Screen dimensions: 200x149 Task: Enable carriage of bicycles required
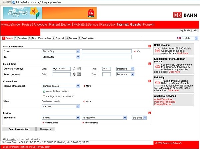pos(44,96)
